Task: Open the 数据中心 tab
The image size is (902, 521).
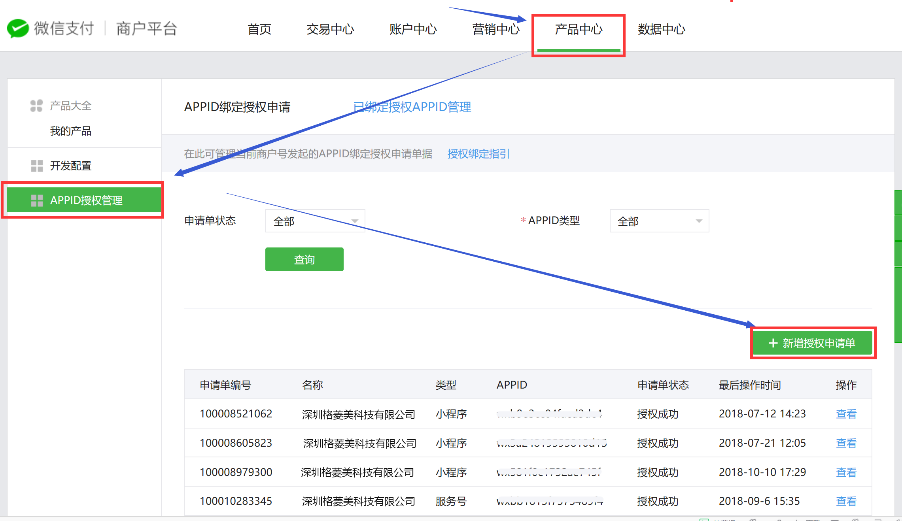Action: 661,29
